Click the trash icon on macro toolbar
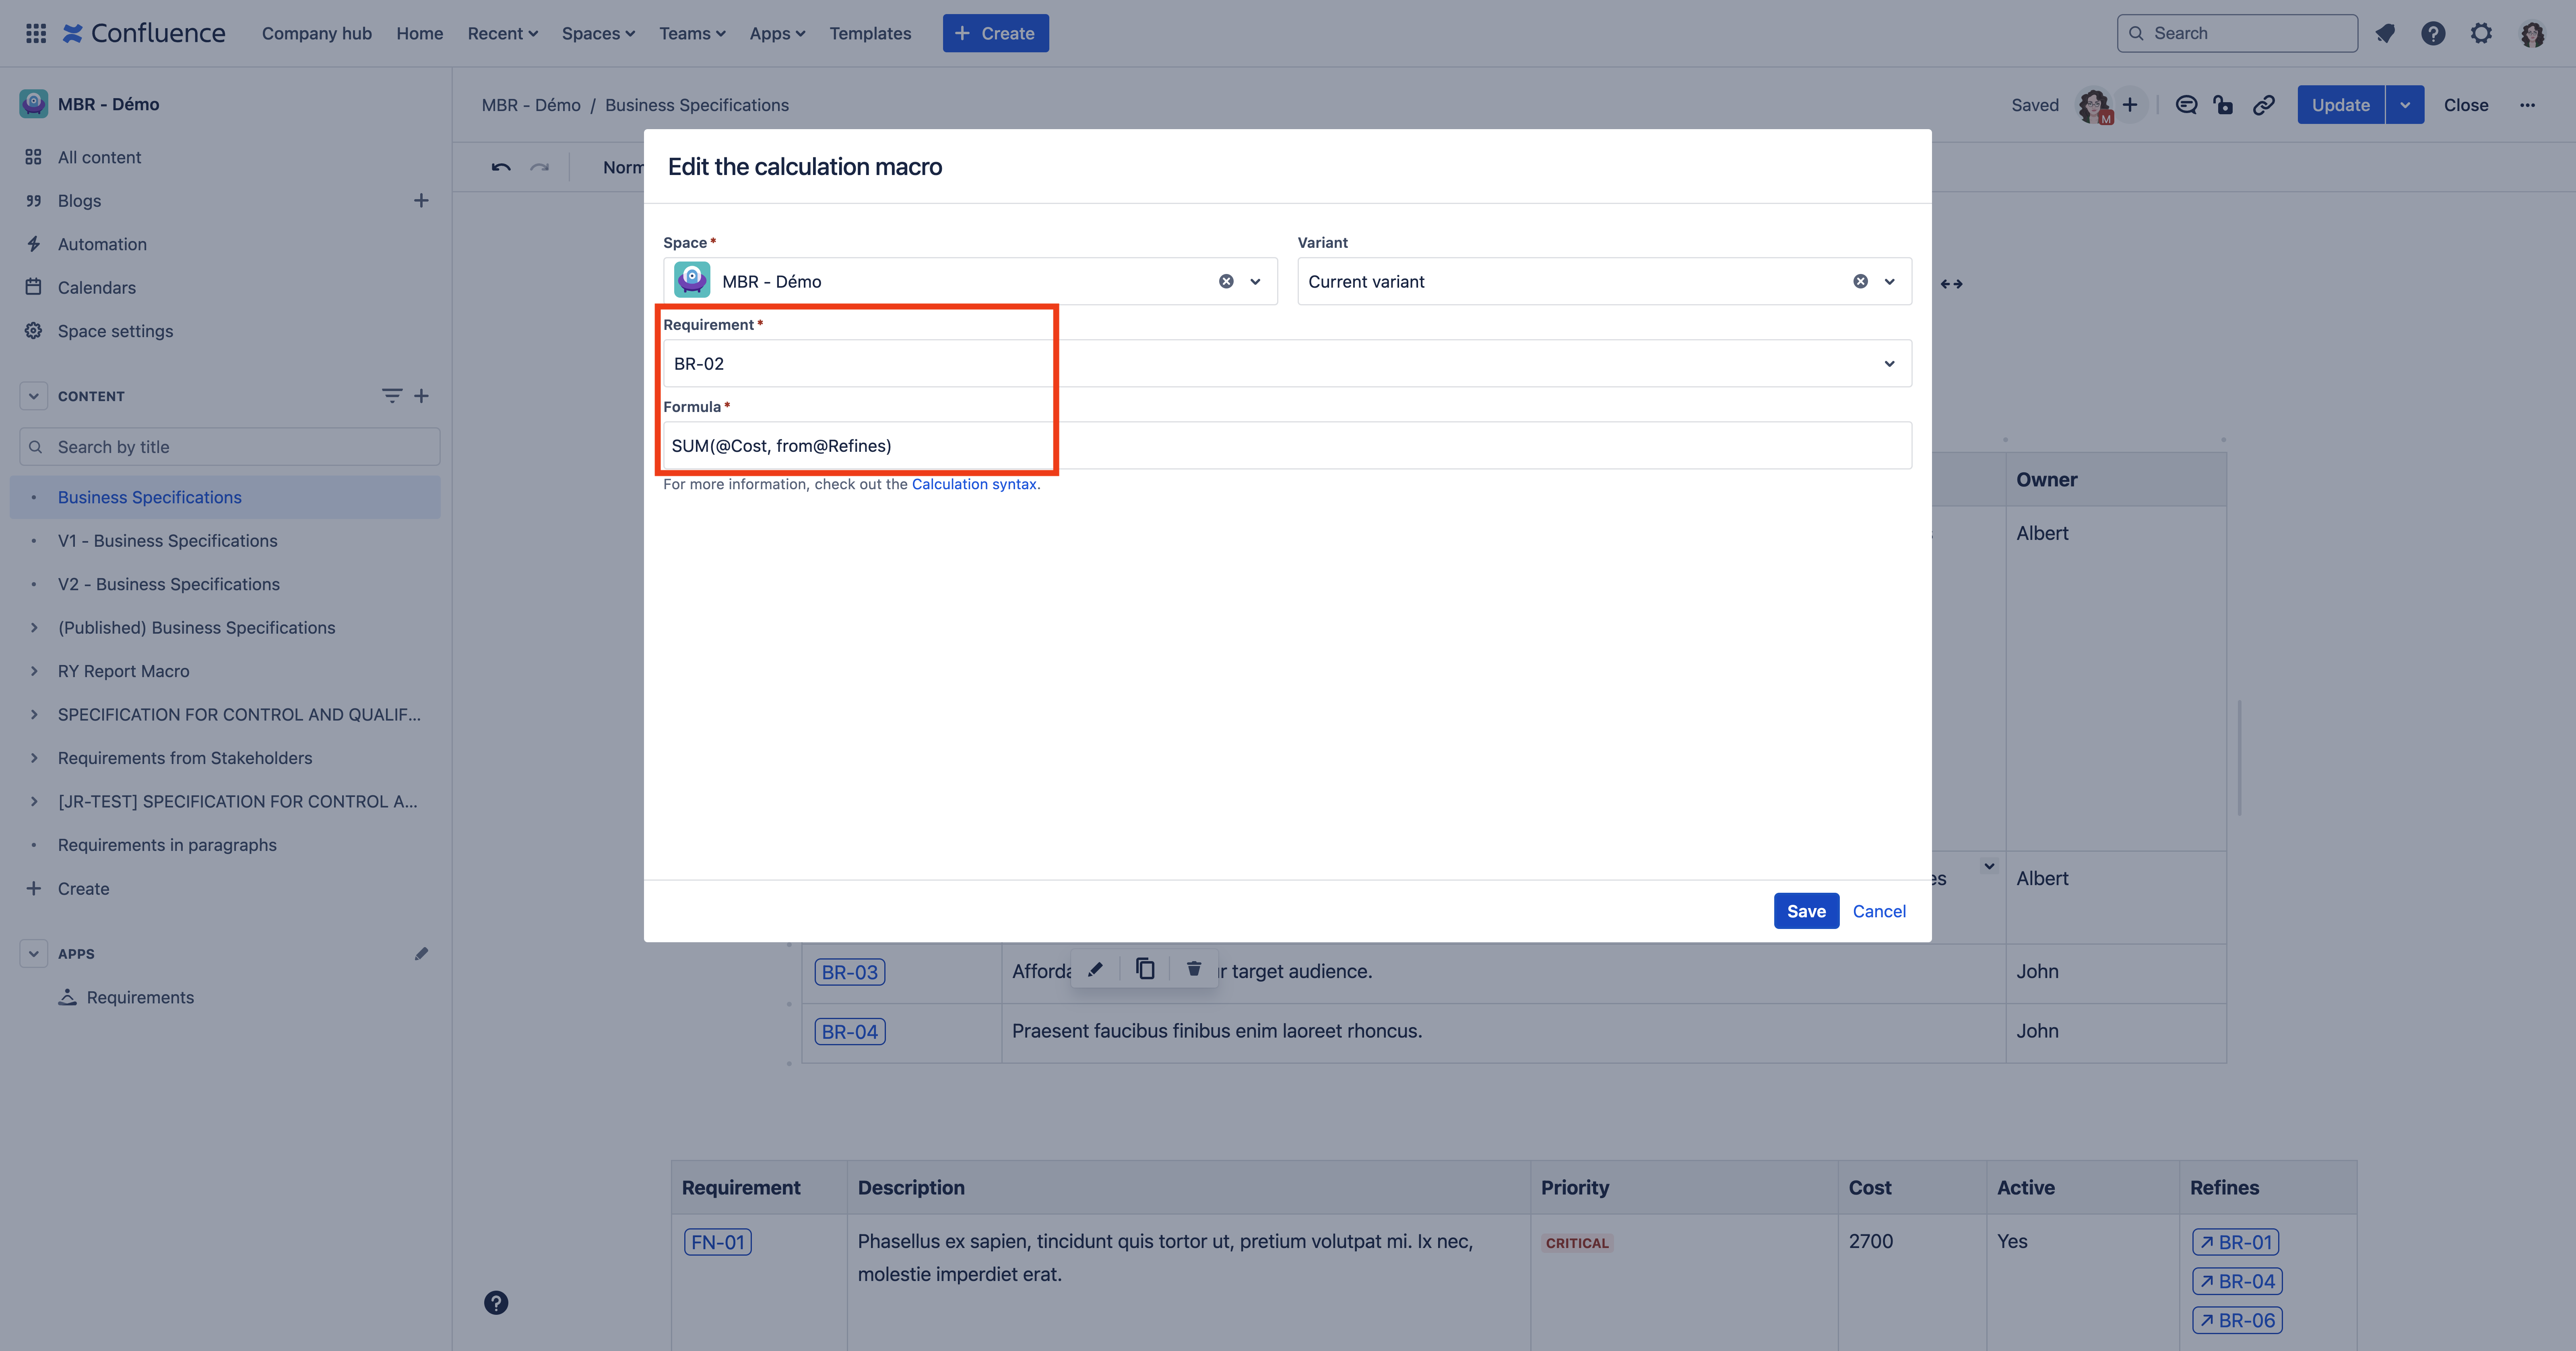This screenshot has height=1351, width=2576. [x=1193, y=968]
